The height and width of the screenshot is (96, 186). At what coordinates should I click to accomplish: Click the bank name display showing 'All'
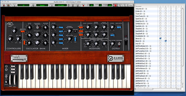24,5
